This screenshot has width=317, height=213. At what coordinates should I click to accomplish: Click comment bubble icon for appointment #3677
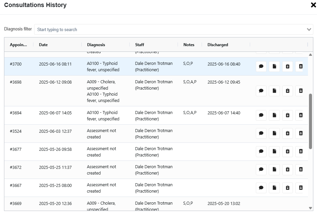[261, 151]
